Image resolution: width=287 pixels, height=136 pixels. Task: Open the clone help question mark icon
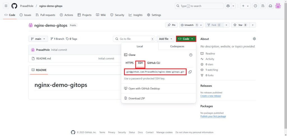(x=191, y=55)
